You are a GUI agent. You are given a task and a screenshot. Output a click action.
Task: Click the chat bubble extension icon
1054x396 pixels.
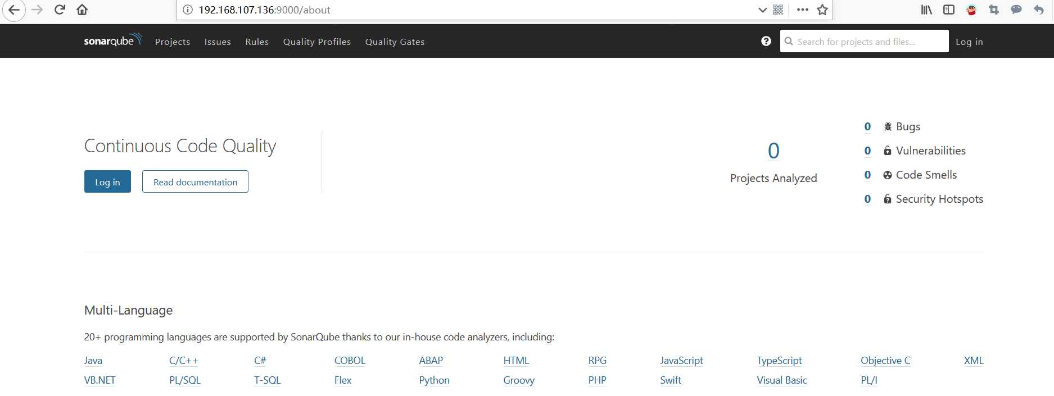1016,10
